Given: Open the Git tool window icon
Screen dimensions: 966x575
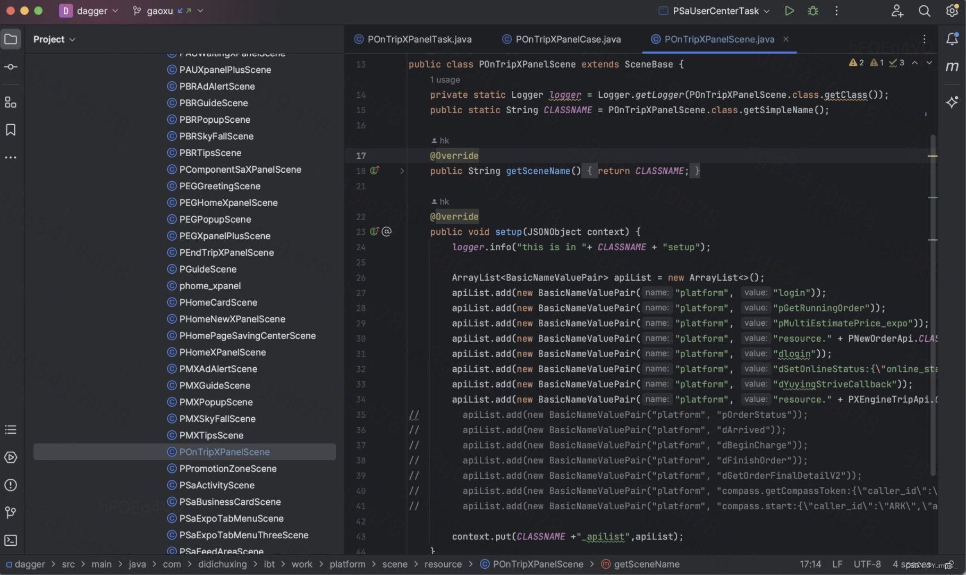Looking at the screenshot, I should [11, 512].
